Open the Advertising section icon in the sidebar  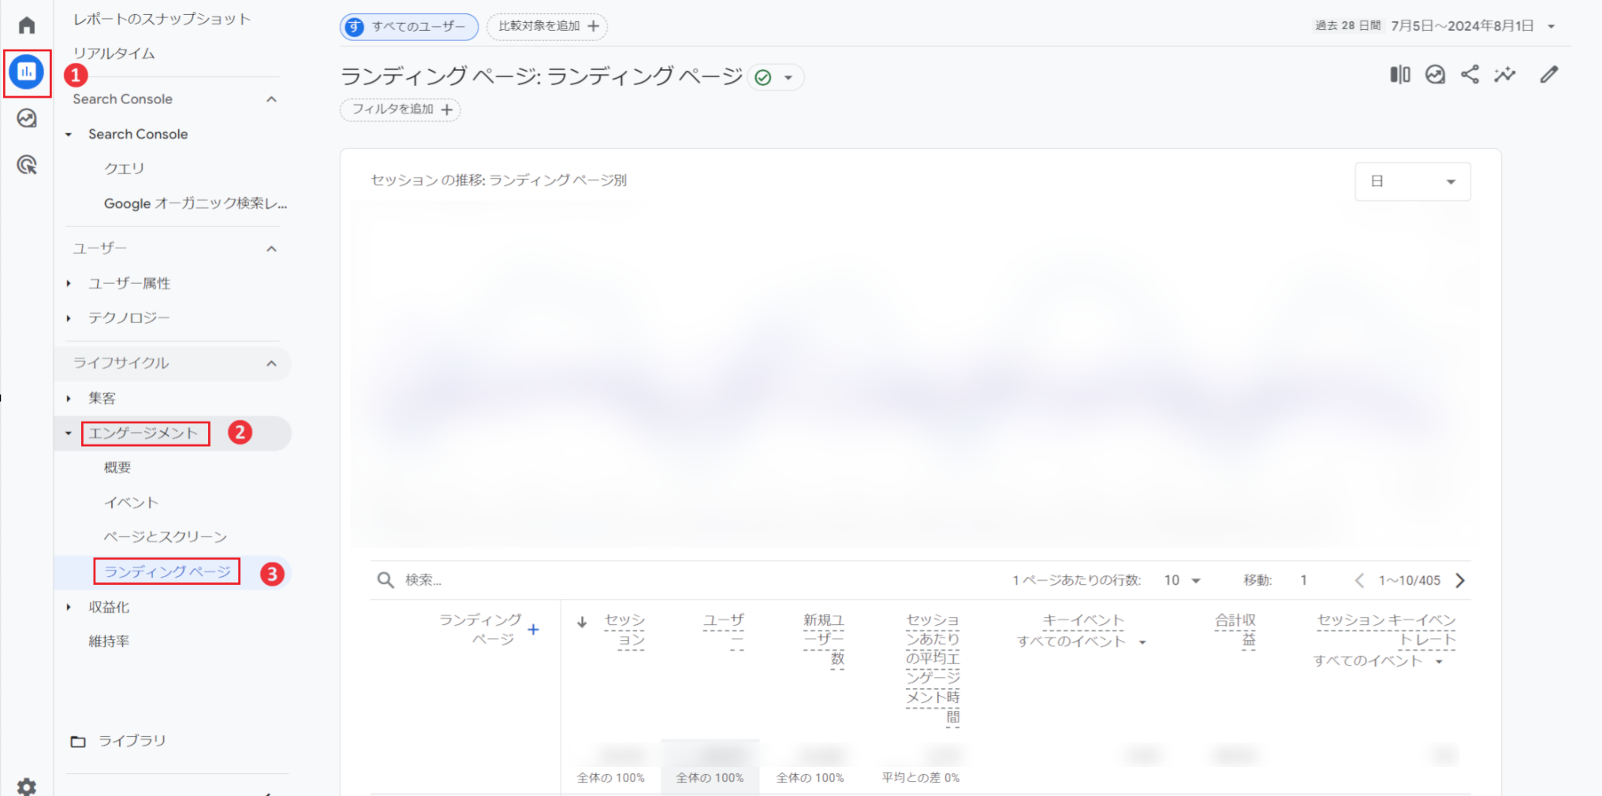tap(27, 165)
